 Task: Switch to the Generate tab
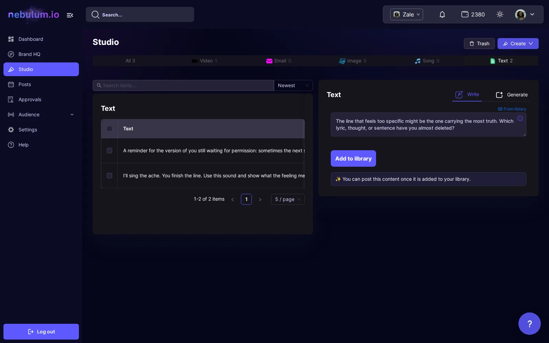pyautogui.click(x=512, y=95)
